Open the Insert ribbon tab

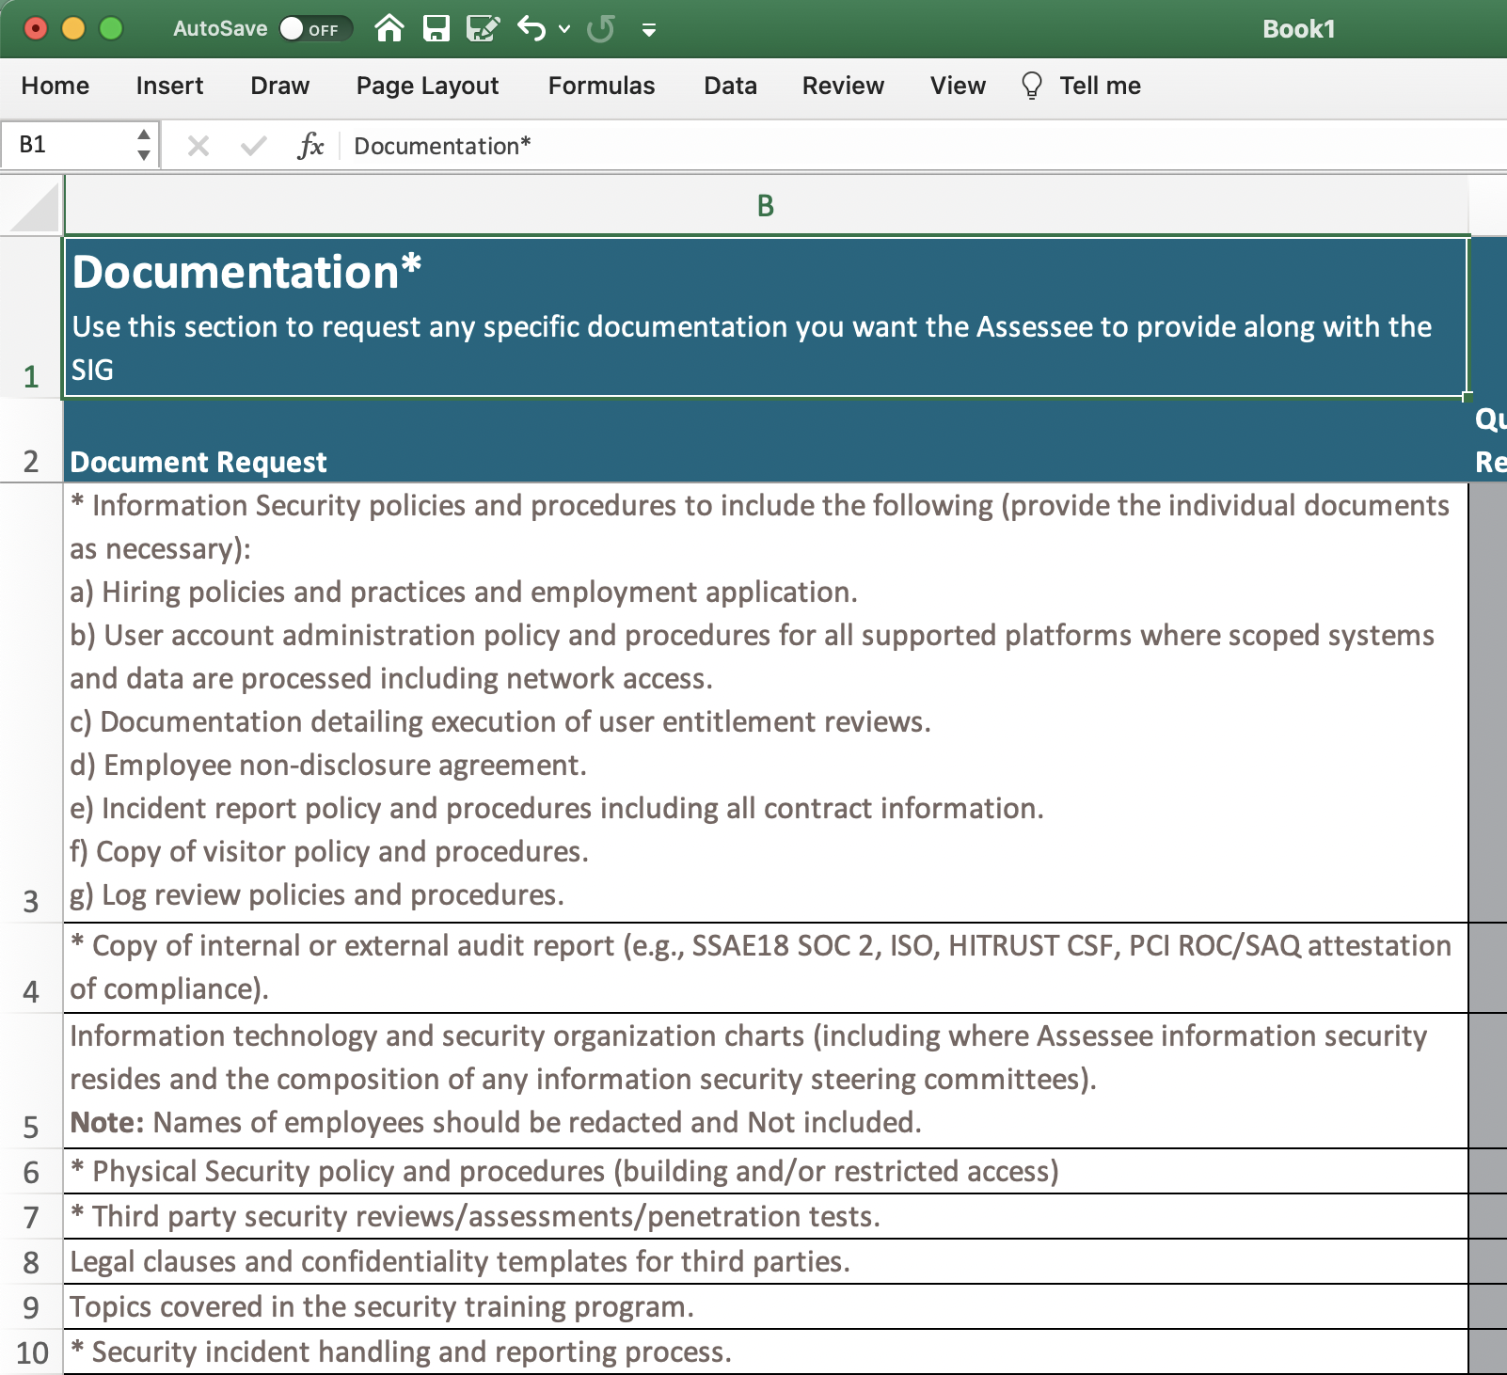point(169,86)
